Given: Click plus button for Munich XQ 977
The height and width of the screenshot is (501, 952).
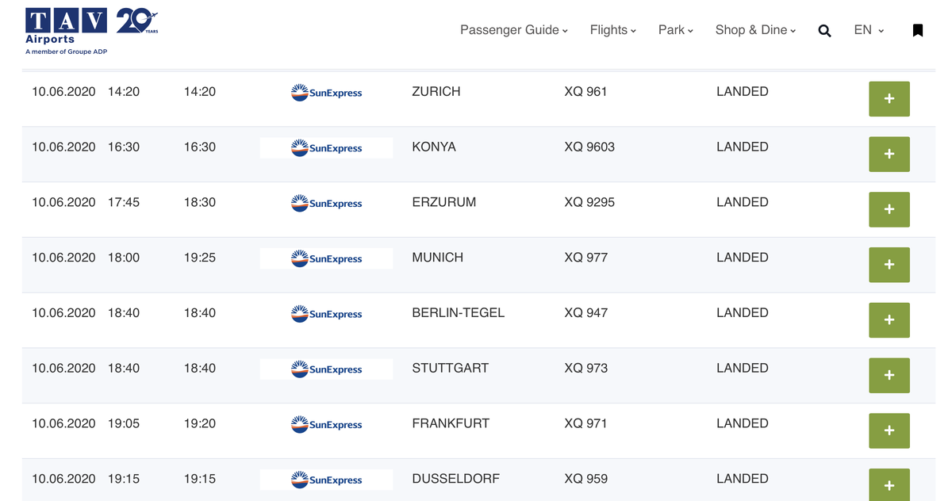Looking at the screenshot, I should [x=889, y=265].
